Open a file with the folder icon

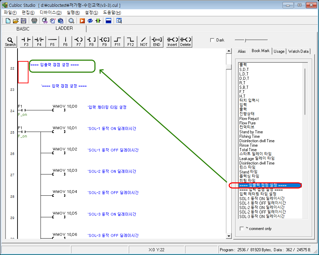click(x=15, y=21)
